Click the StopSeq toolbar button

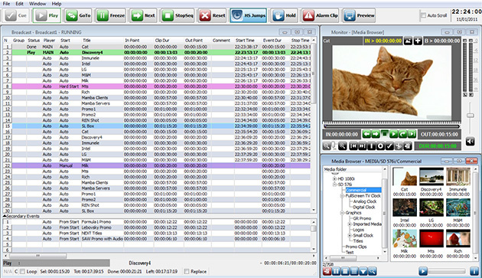(177, 15)
